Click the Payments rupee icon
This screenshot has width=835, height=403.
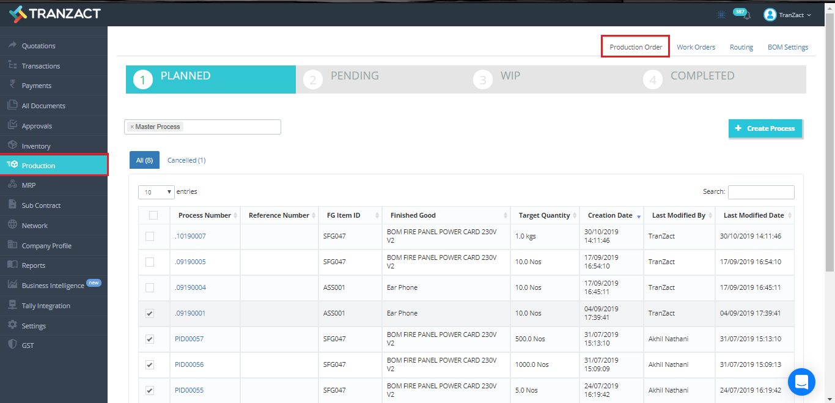(x=12, y=85)
